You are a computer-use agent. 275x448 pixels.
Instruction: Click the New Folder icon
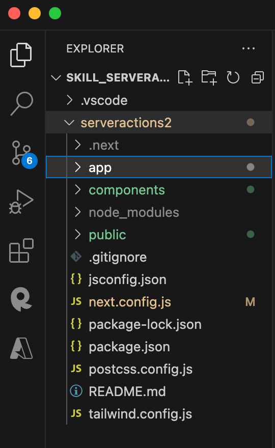tap(209, 77)
